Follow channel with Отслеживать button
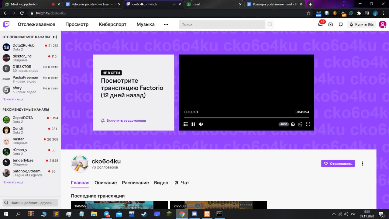Viewport: 389px width, 219px height. [338, 163]
